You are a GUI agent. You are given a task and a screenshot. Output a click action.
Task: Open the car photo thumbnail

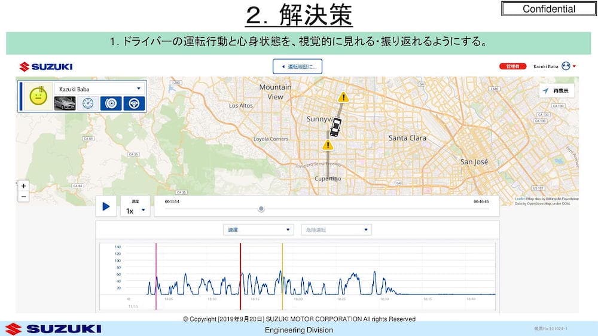point(65,103)
